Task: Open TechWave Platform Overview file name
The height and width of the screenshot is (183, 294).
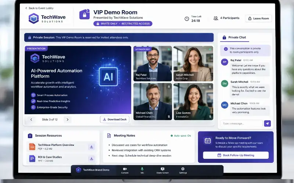Action: click(x=56, y=145)
